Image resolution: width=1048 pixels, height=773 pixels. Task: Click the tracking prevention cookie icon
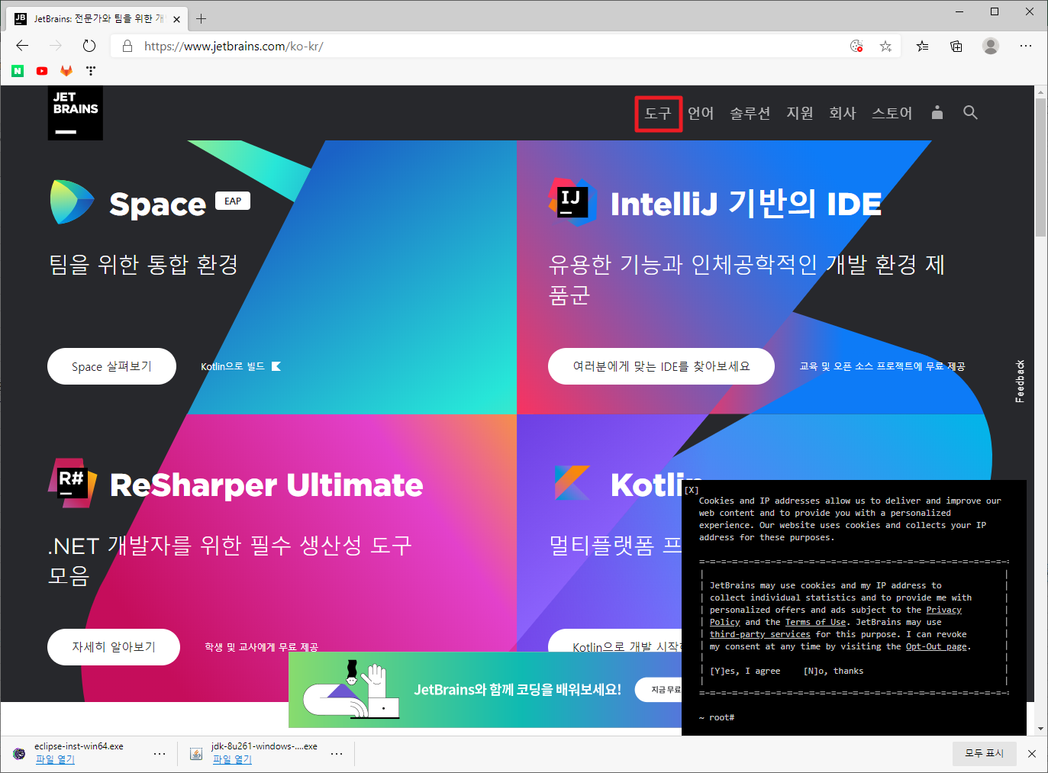click(856, 46)
